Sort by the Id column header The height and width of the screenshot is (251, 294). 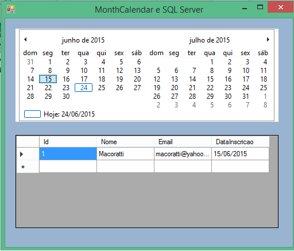coord(68,142)
